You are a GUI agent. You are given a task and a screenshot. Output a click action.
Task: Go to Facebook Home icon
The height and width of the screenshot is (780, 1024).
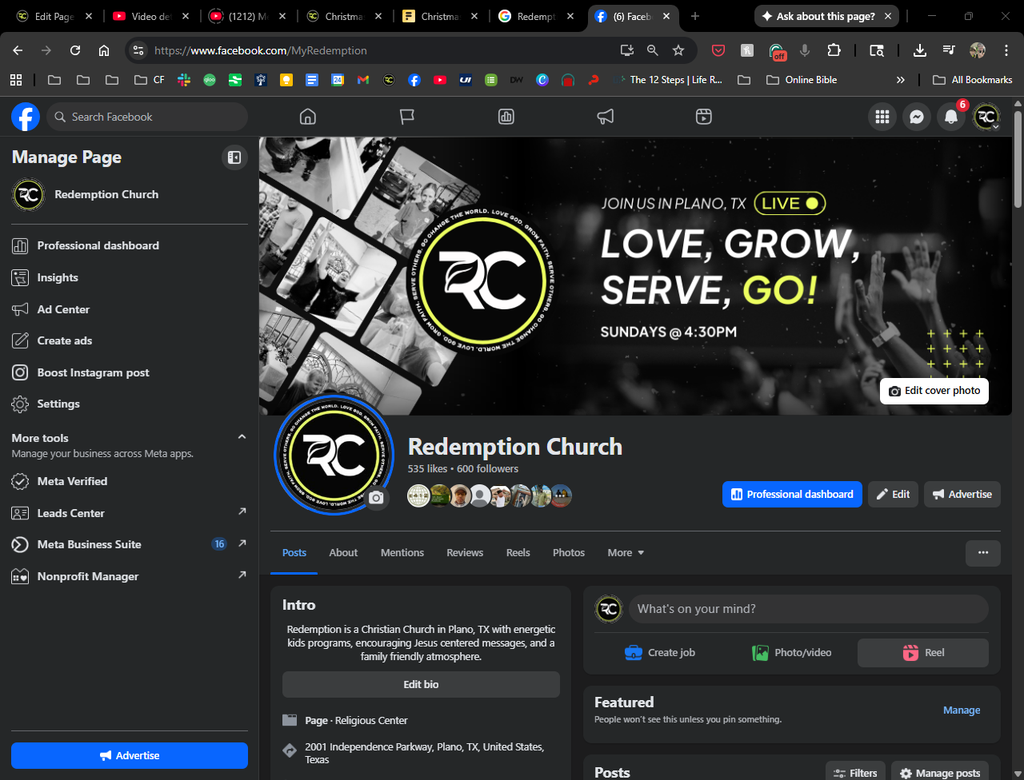308,117
